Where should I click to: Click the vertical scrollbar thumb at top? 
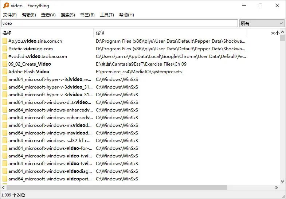pos(282,38)
